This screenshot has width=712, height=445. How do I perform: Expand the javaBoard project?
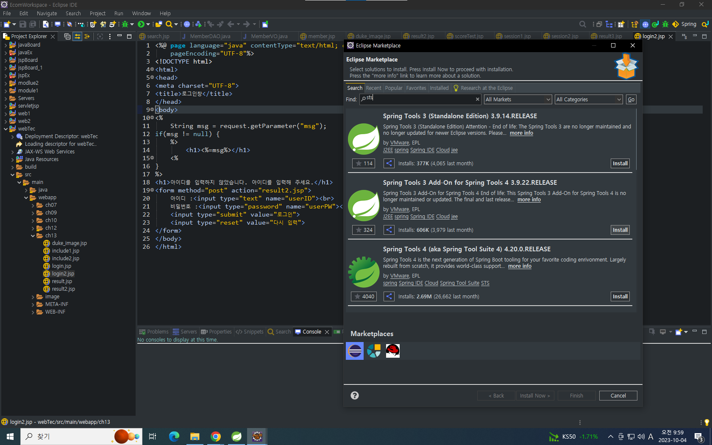(x=6, y=45)
